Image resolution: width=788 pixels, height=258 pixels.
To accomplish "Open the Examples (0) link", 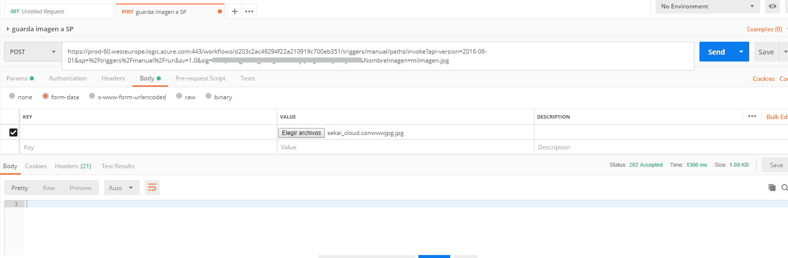I will (x=764, y=29).
